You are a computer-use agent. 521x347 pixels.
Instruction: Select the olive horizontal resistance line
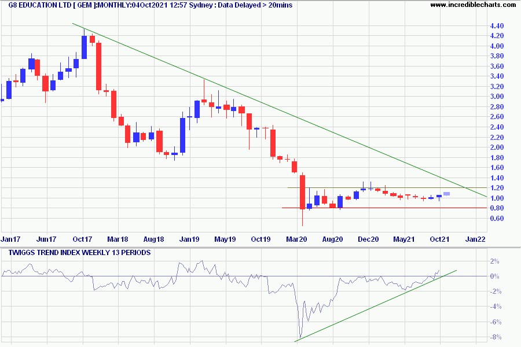click(387, 187)
